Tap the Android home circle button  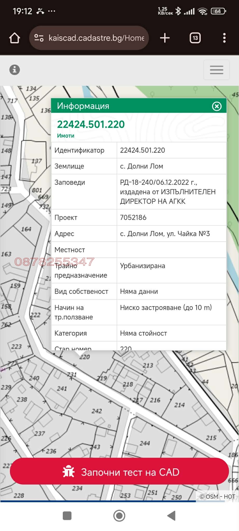click(x=119, y=516)
